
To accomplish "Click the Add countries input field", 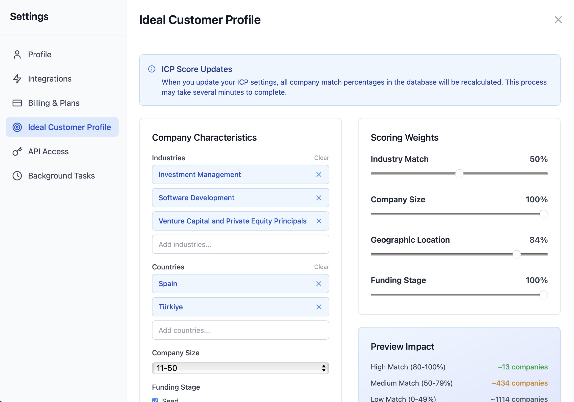I will (240, 330).
